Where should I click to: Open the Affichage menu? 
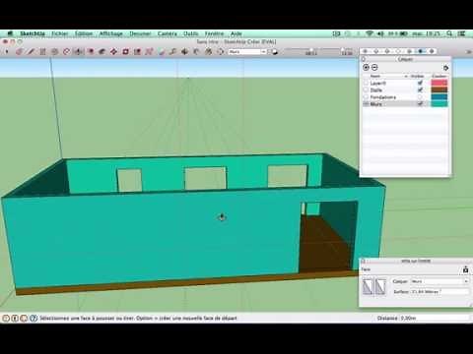click(x=110, y=33)
